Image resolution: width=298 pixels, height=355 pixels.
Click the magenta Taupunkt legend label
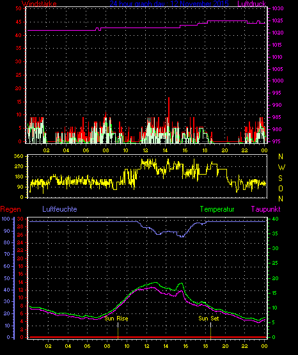pyautogui.click(x=265, y=209)
